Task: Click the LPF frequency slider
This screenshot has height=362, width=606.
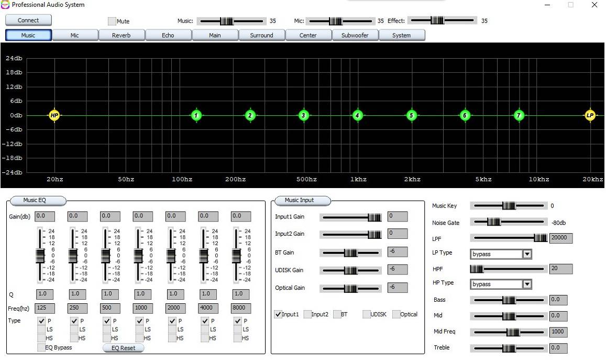Action: (509, 238)
